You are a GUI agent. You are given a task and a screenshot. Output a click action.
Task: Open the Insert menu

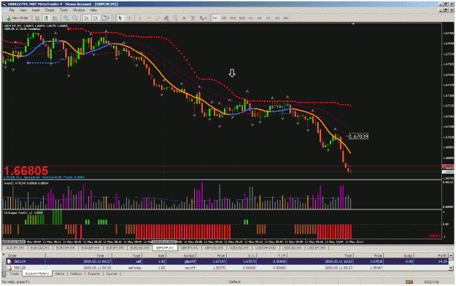pos(36,10)
